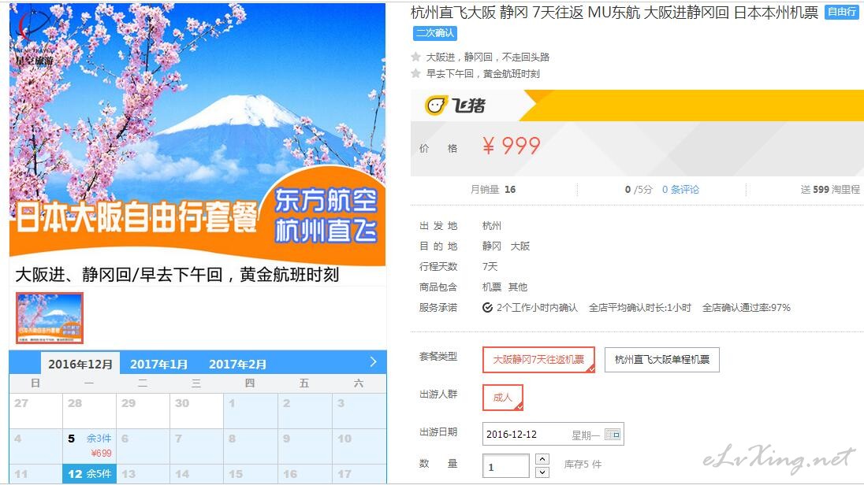The height and width of the screenshot is (485, 864).
Task: Click the 自由行 tag badge
Action: pos(841,12)
